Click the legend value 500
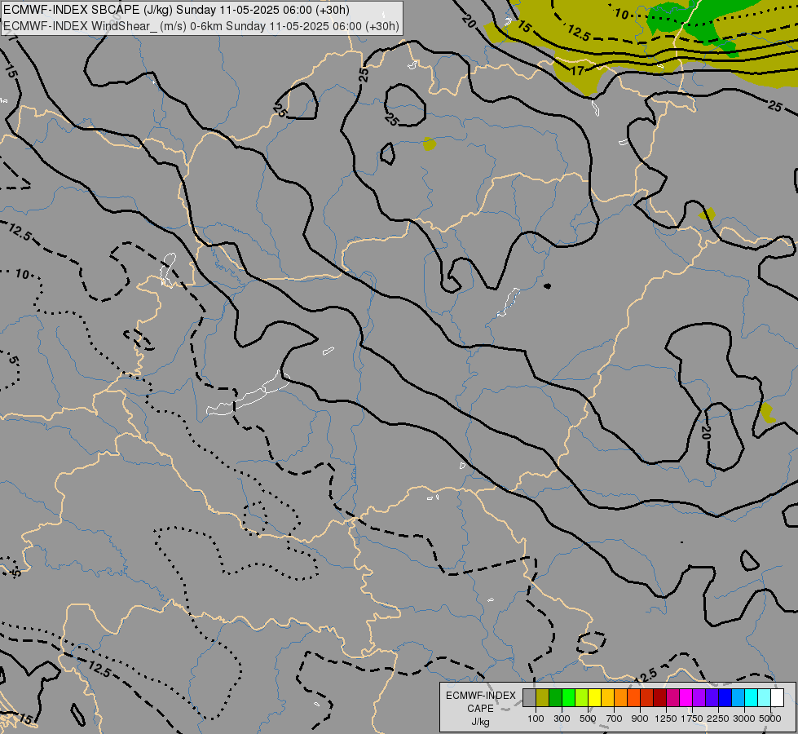 588,719
